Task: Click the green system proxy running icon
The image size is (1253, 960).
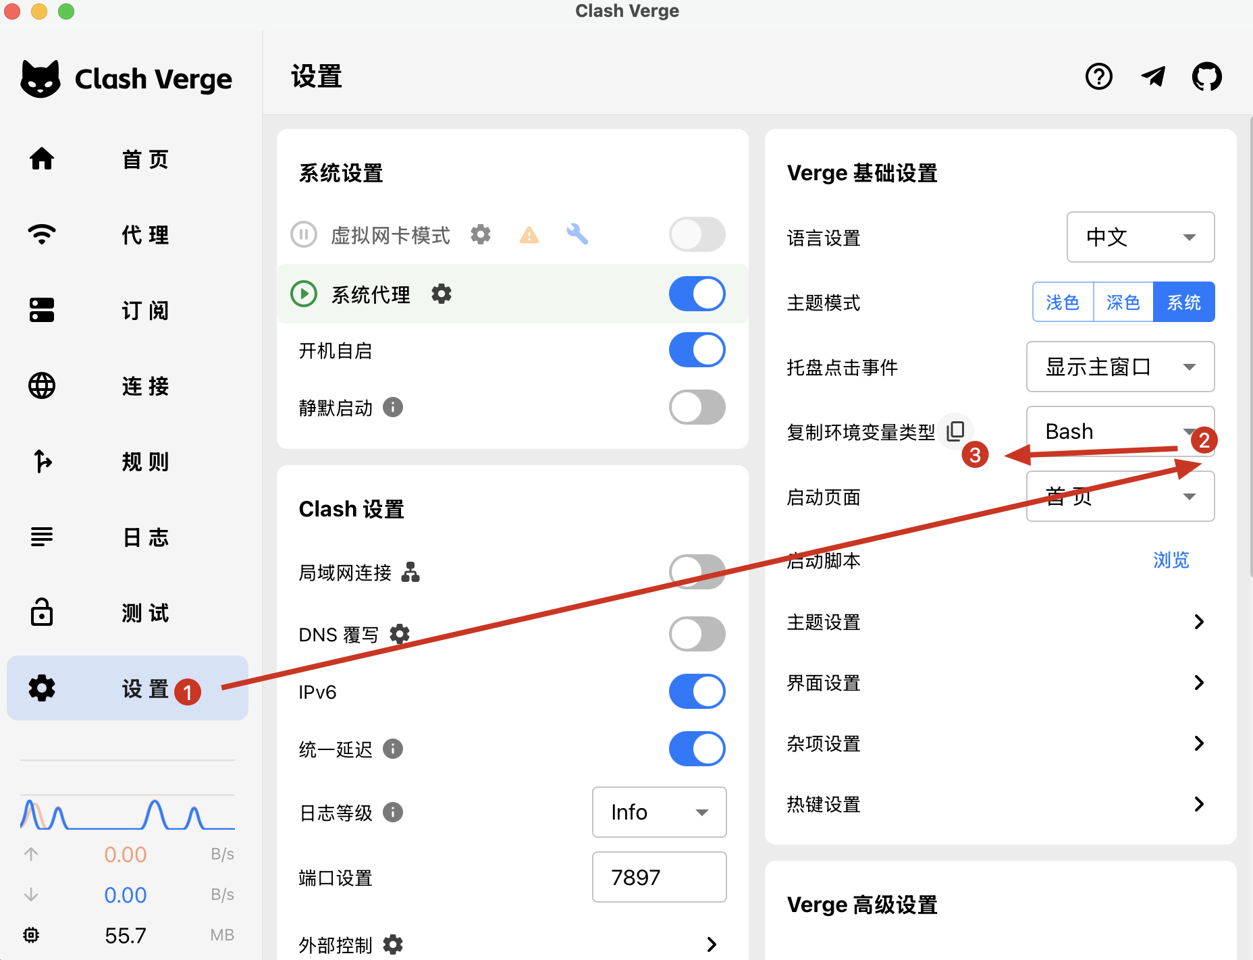Action: click(304, 294)
